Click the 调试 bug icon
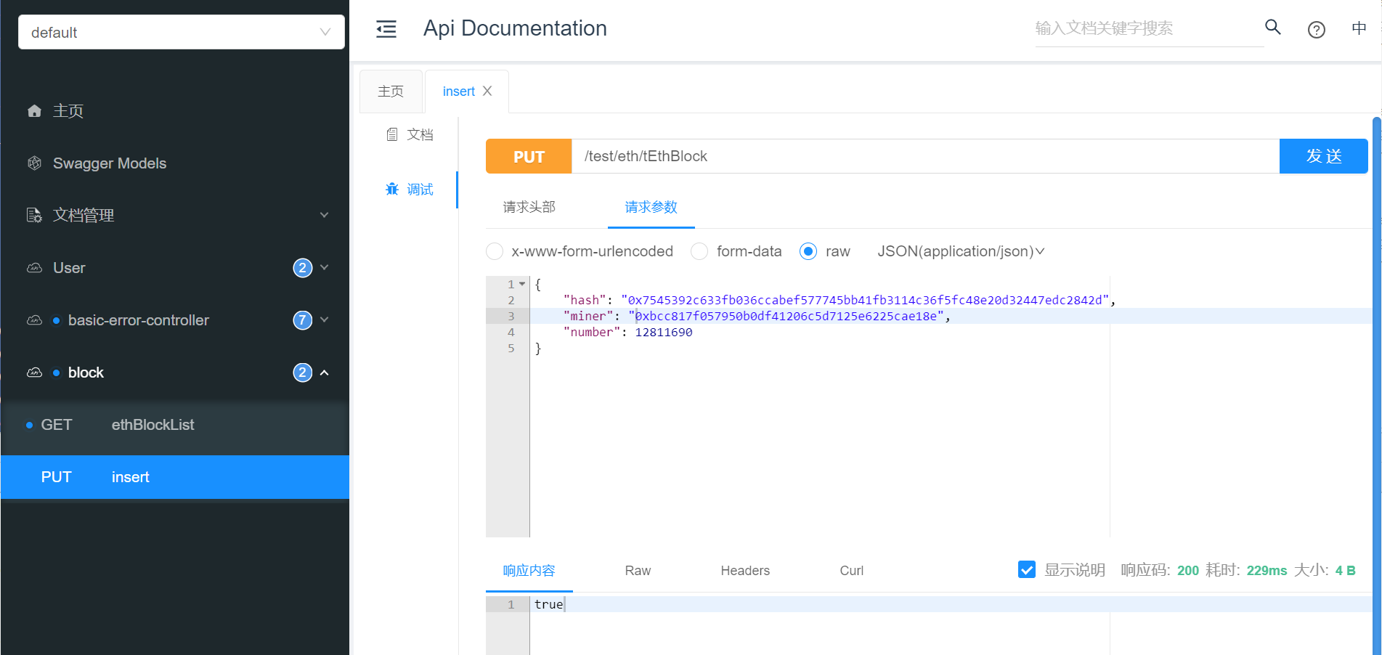Screen dimensions: 1382x655 pyautogui.click(x=392, y=190)
